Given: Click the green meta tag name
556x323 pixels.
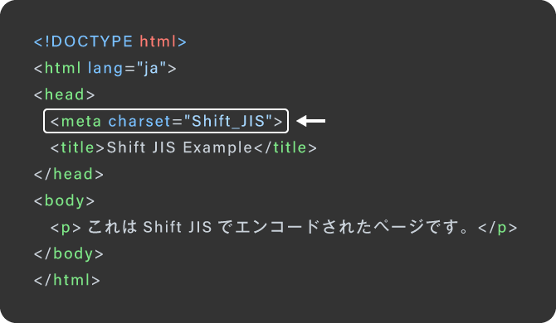Looking at the screenshot, I should click(x=81, y=122).
